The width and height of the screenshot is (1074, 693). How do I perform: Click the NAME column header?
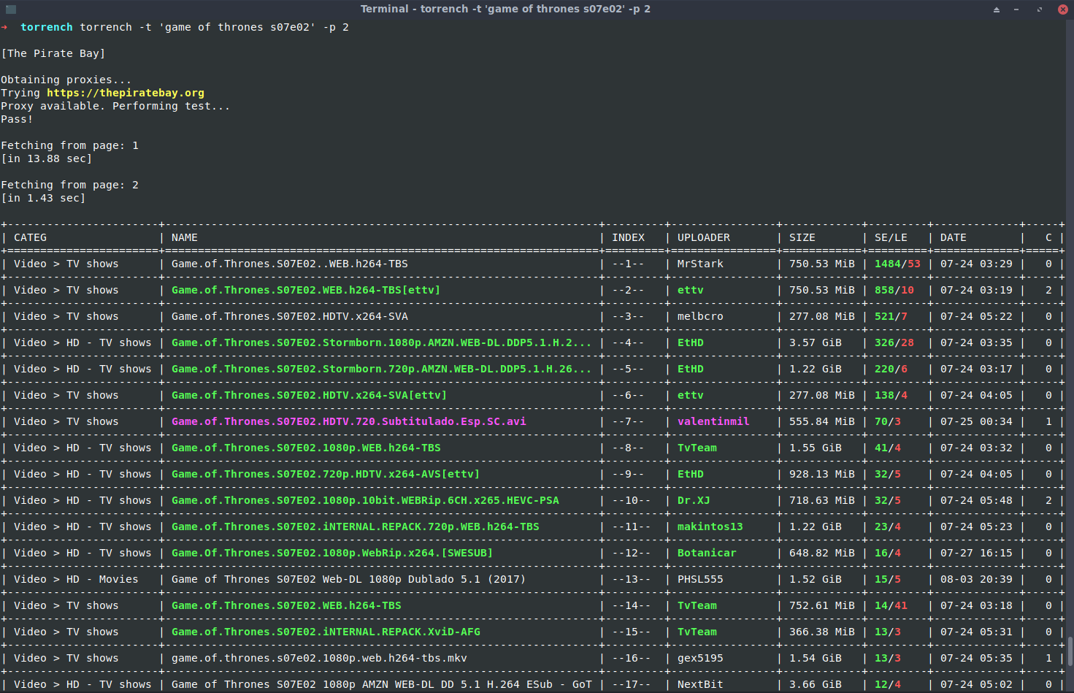click(185, 237)
